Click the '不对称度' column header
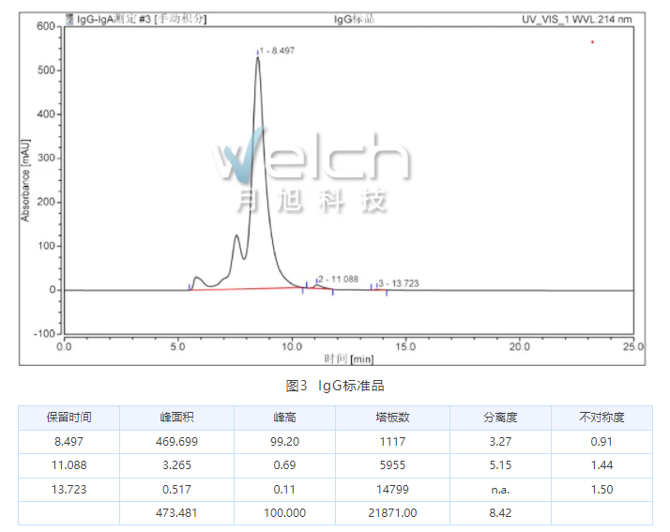Screen dimensions: 670x532 point(601,417)
